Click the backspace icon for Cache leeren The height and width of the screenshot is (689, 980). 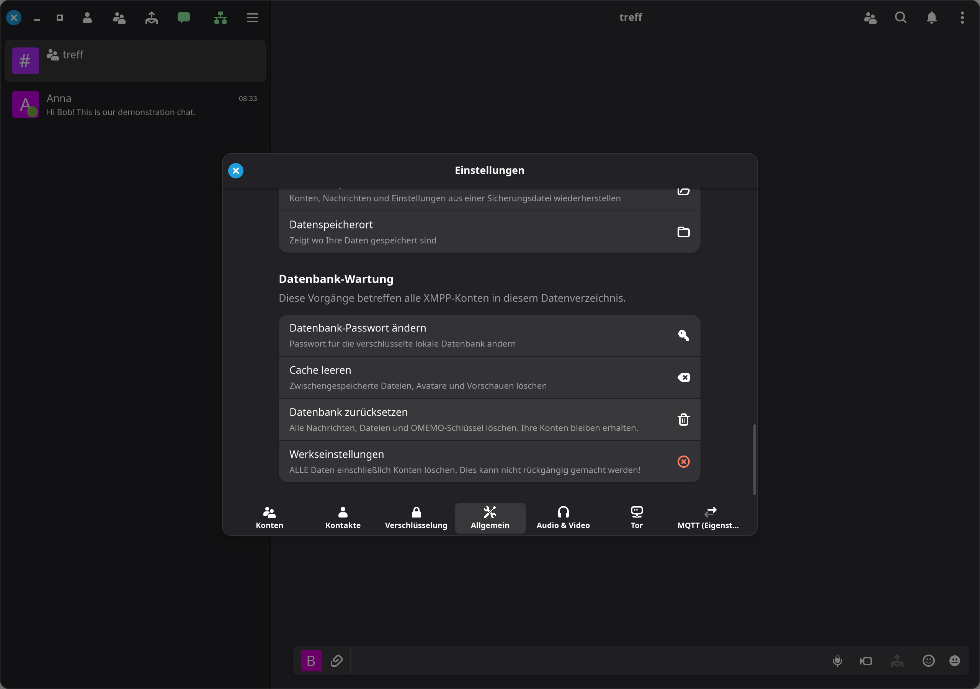click(683, 377)
